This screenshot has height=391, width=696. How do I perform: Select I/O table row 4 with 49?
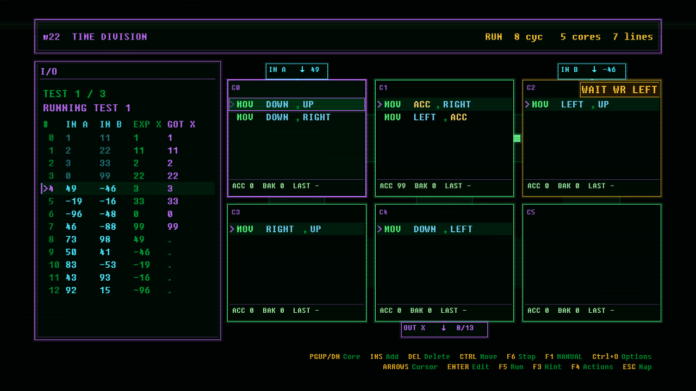click(128, 188)
